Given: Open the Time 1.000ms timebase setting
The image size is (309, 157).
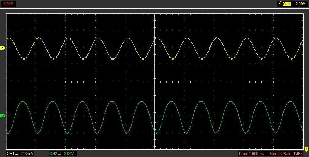Looking at the screenshot, I should (251, 154).
